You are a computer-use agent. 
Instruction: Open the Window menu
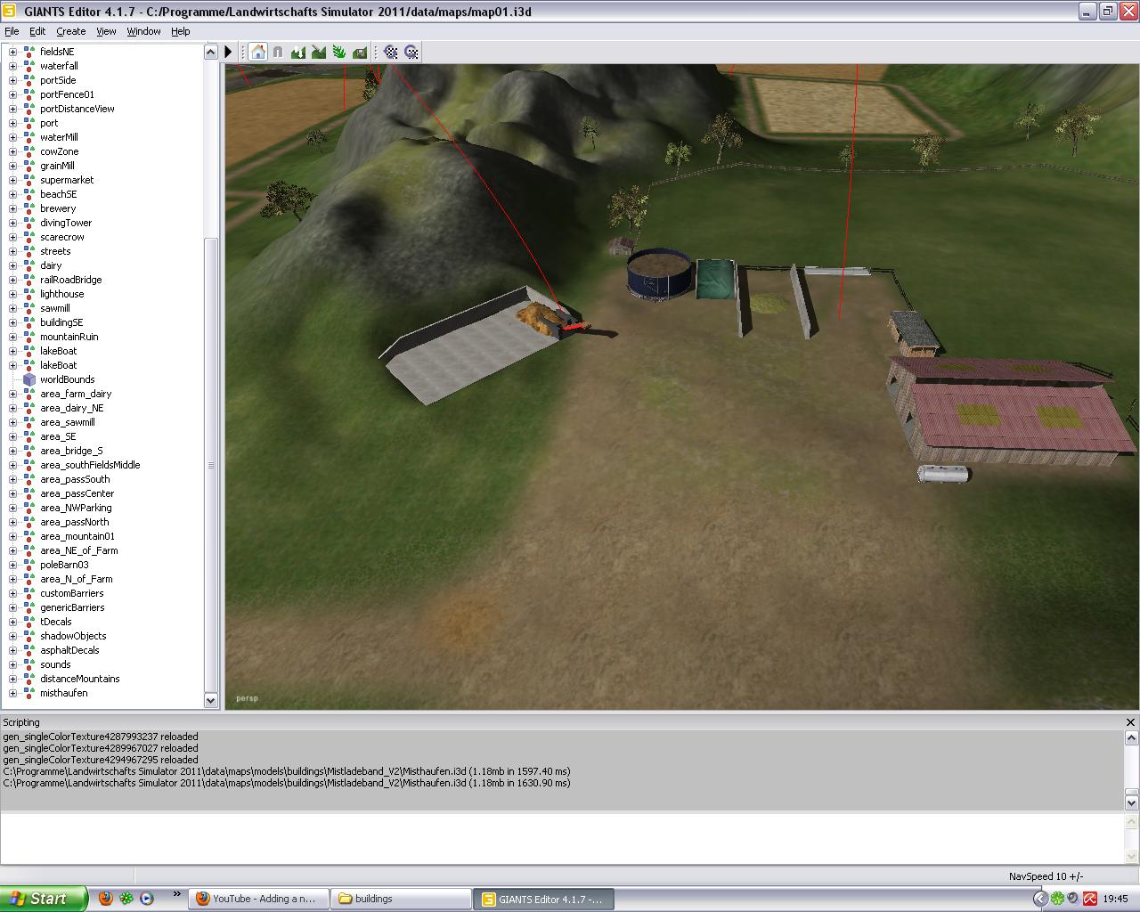(143, 31)
